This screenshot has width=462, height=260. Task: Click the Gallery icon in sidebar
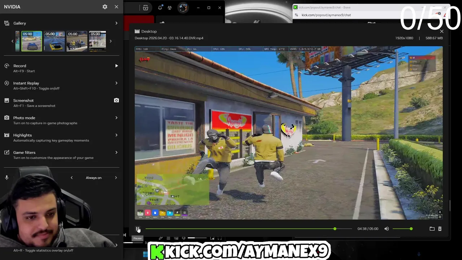[x=6, y=23]
